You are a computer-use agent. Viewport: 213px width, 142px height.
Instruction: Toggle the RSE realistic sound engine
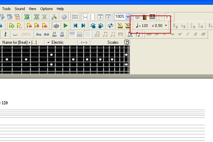pyautogui.click(x=56, y=26)
